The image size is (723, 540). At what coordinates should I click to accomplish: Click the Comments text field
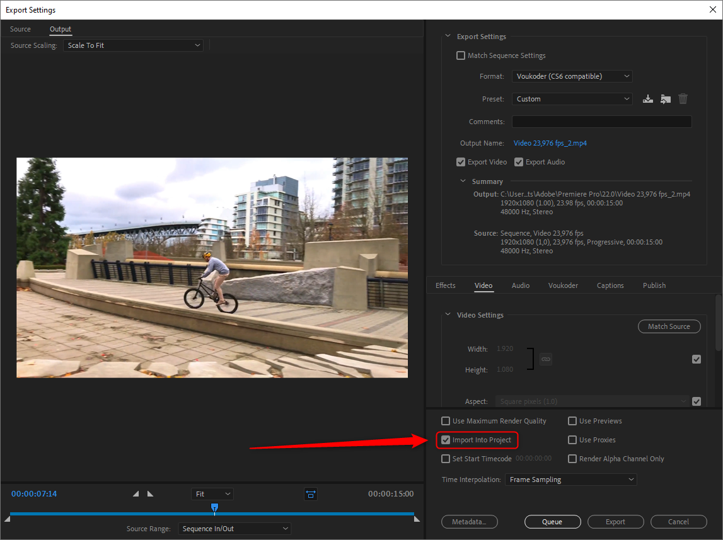pyautogui.click(x=601, y=122)
